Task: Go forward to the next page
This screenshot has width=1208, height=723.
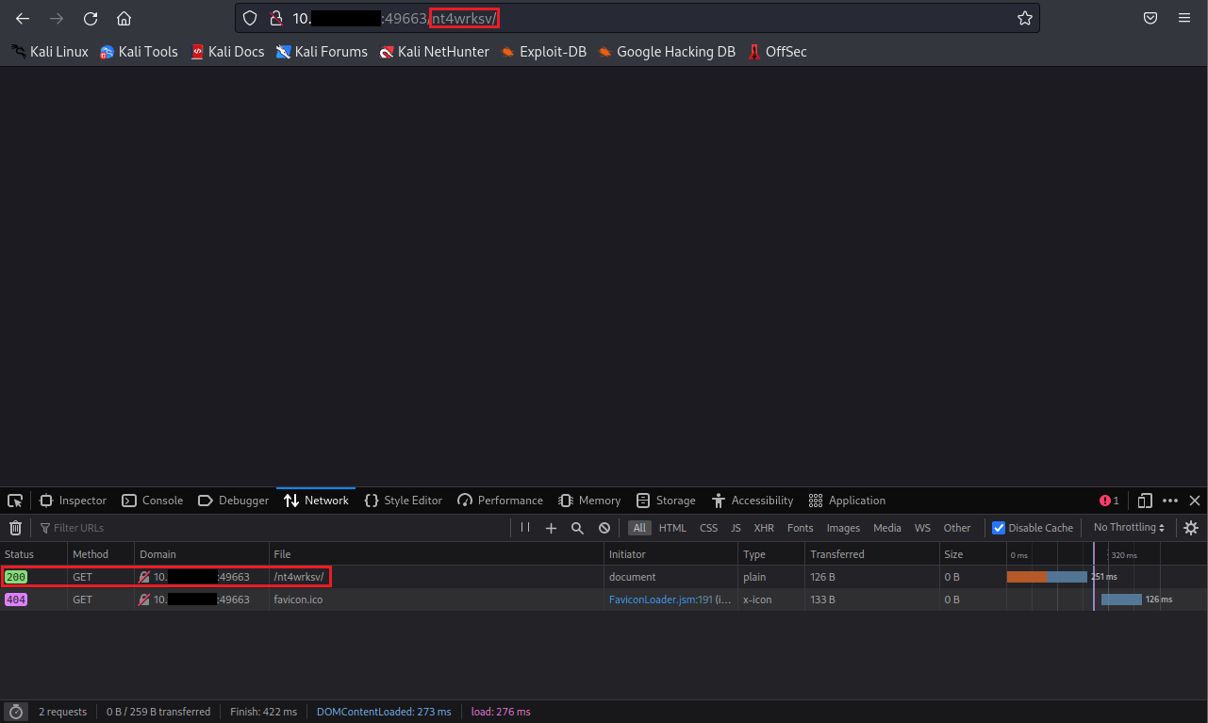Action: click(x=57, y=18)
